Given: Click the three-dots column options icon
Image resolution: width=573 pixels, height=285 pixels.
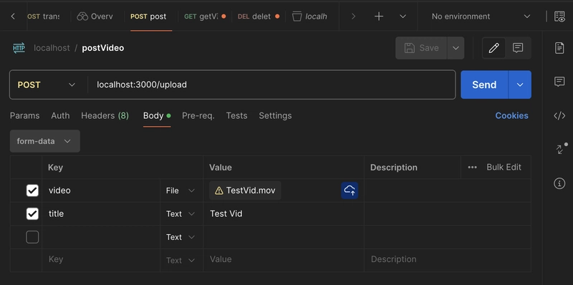Looking at the screenshot, I should click(472, 168).
